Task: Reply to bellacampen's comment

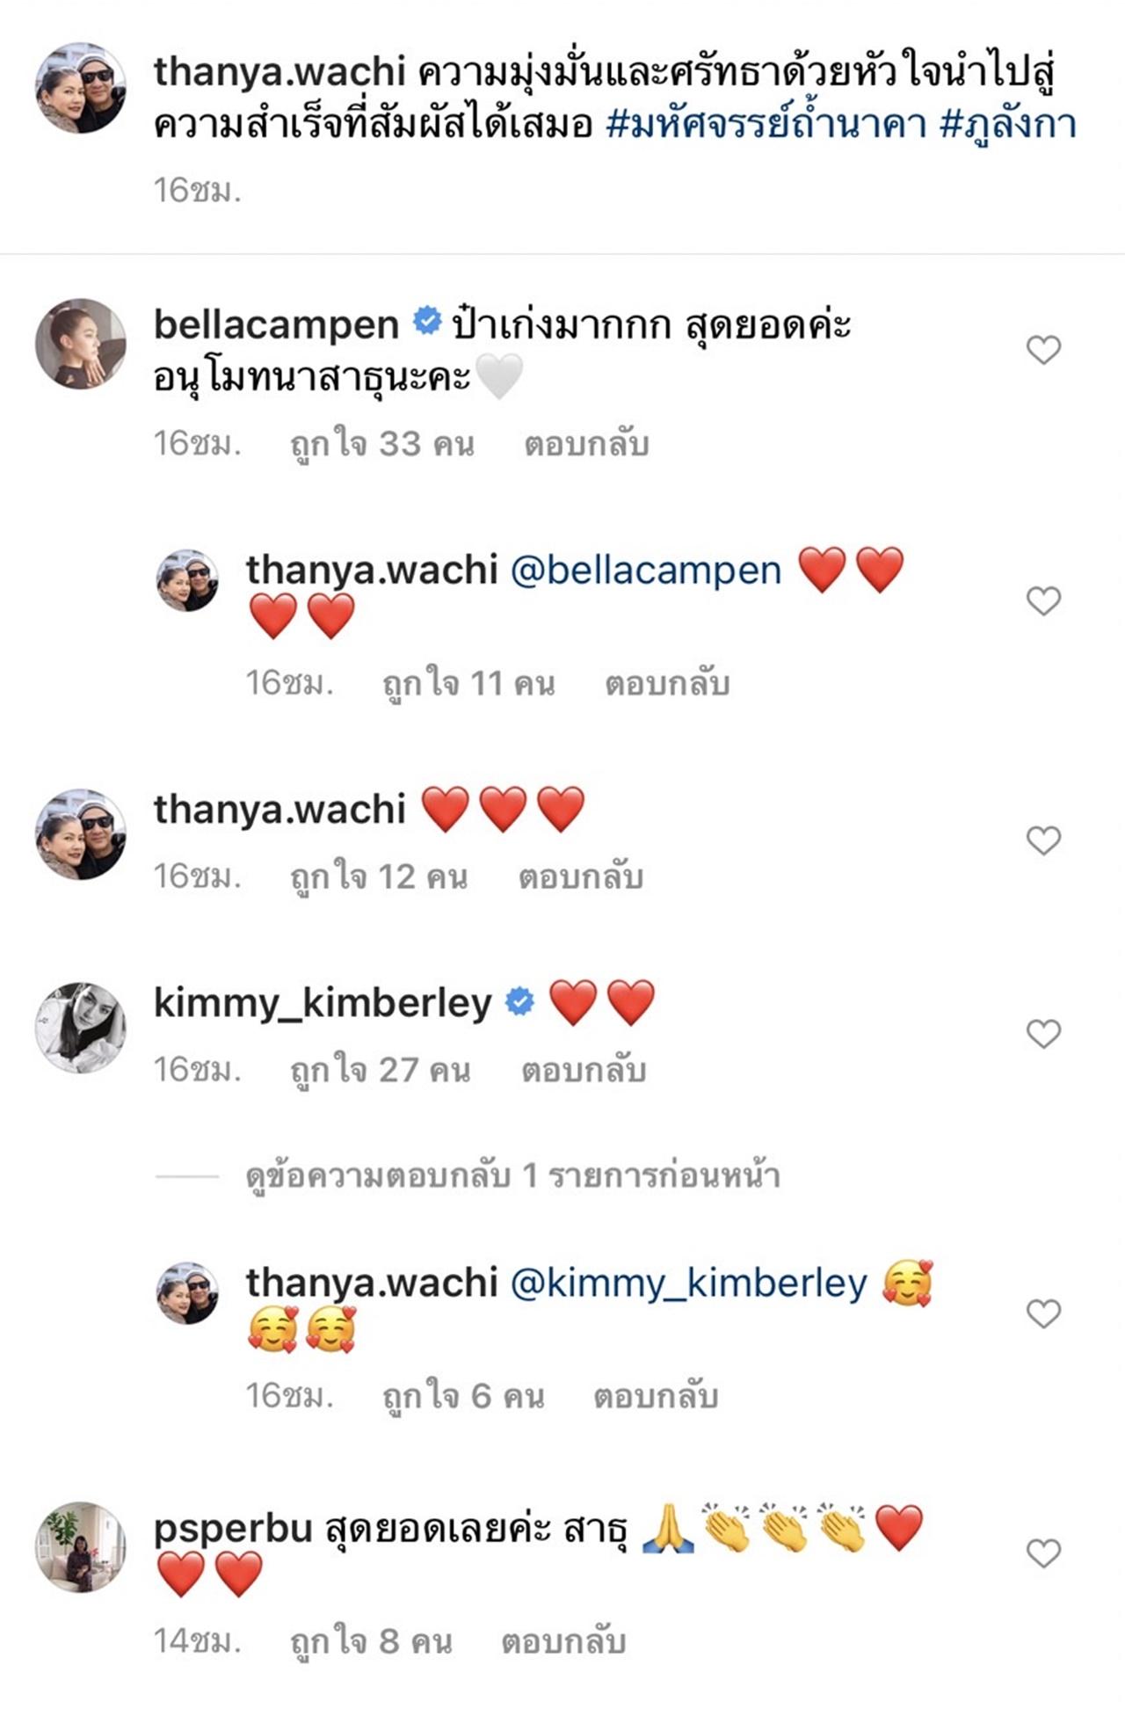Action: click(586, 445)
